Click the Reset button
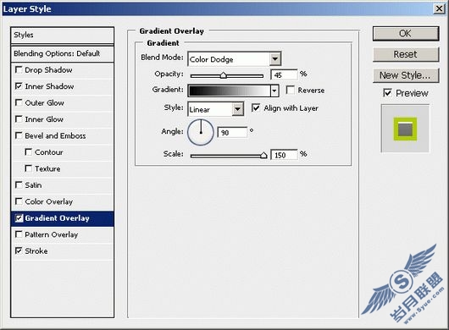 (x=406, y=54)
